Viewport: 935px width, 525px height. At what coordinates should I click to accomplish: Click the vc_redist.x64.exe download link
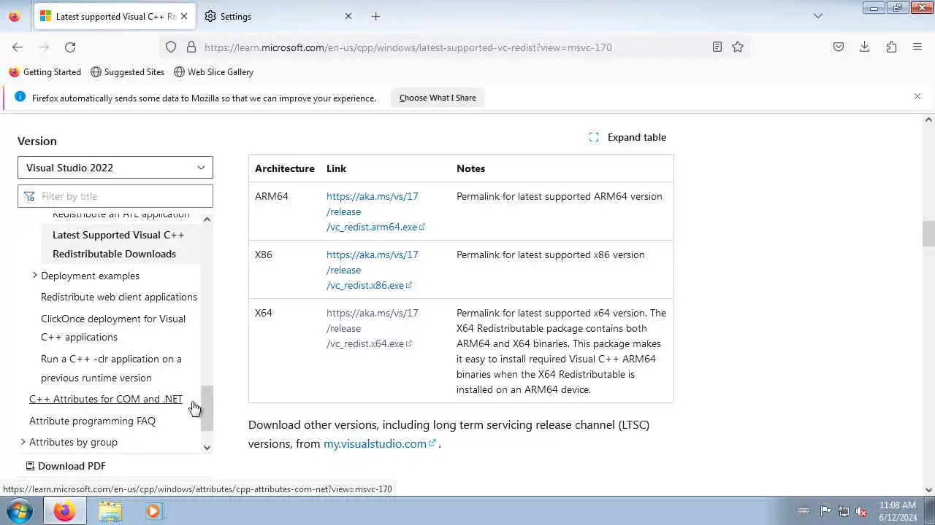coord(373,328)
